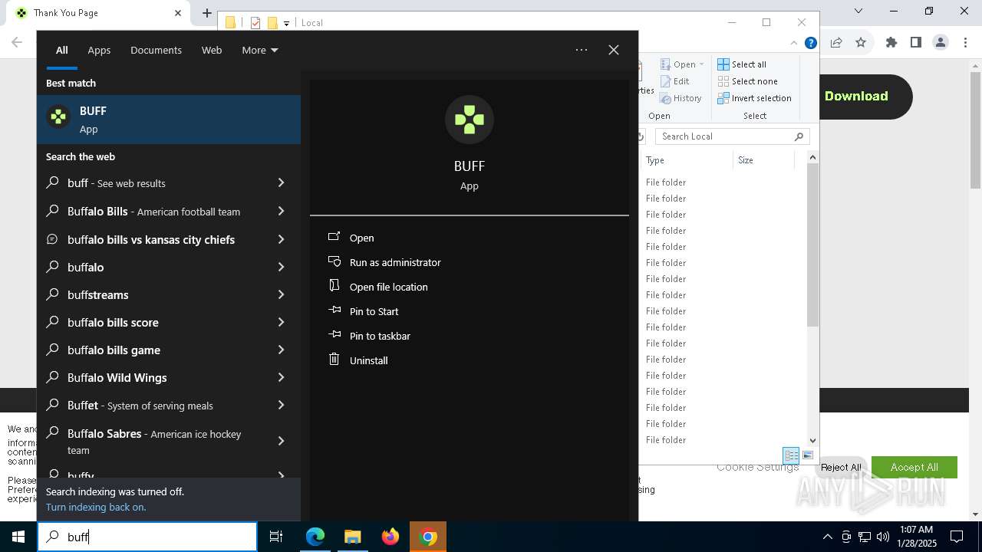Image resolution: width=982 pixels, height=552 pixels.
Task: Expand the Open dropdown in Explorer ribbon
Action: tap(701, 64)
